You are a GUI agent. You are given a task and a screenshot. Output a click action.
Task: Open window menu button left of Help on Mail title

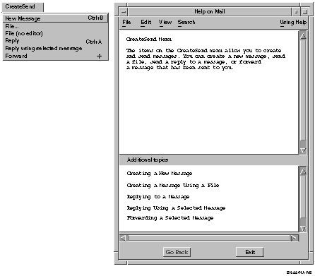coord(124,11)
